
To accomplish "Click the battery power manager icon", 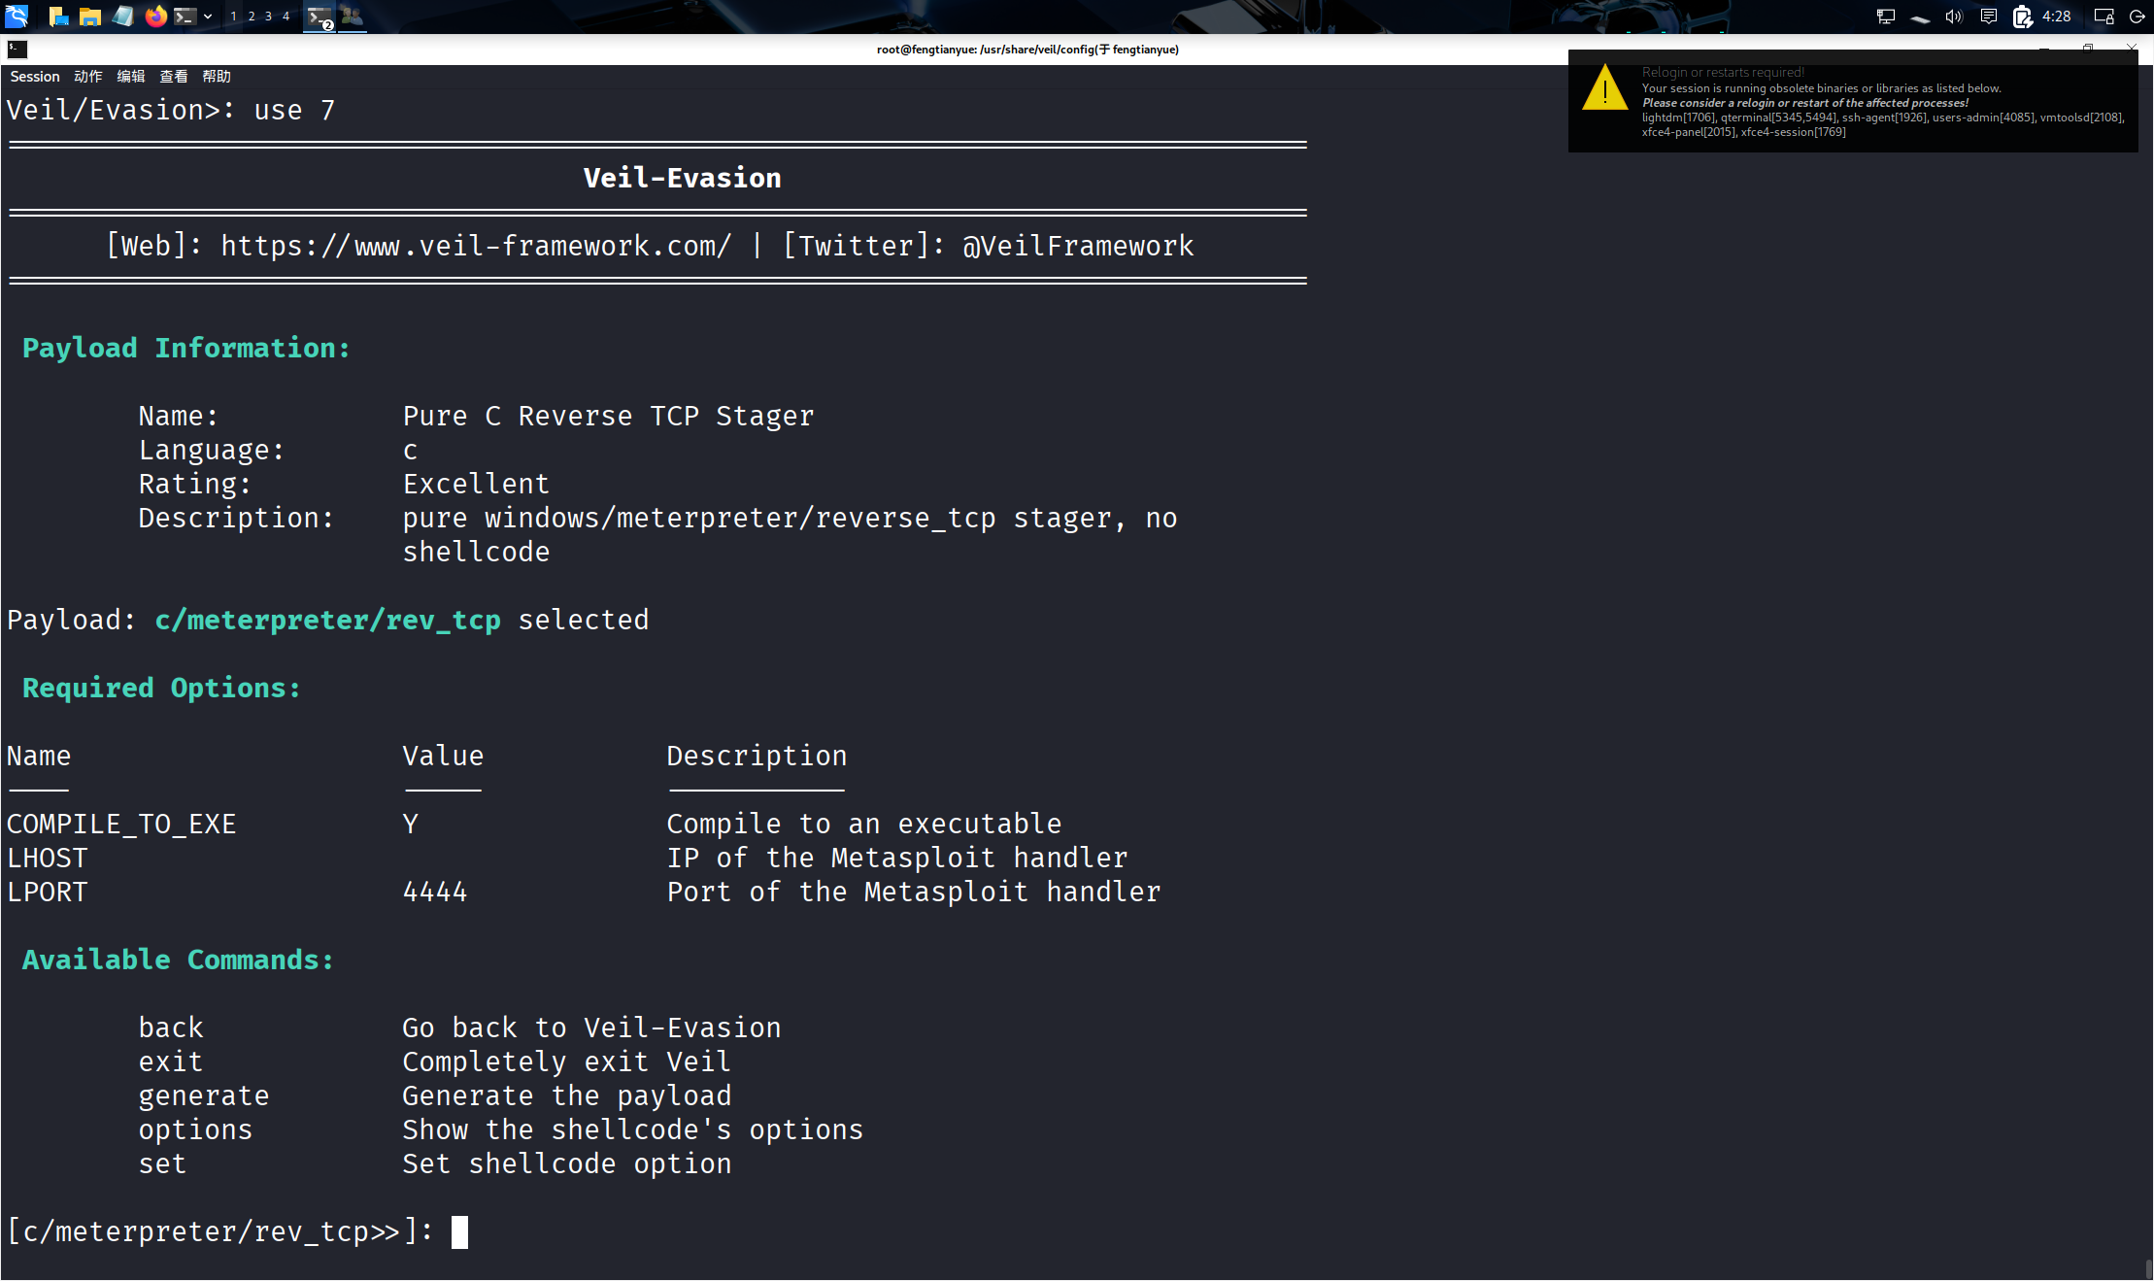I will click(x=2022, y=16).
